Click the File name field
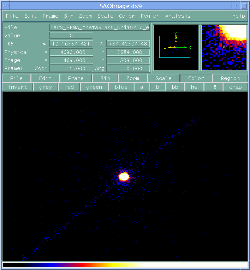 coord(100,27)
